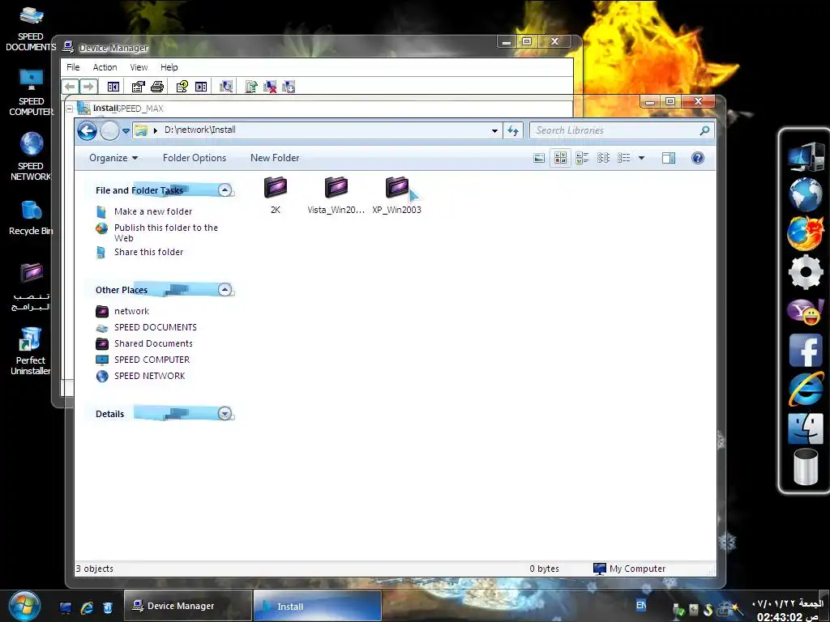Viewport: 830px width, 622px height.
Task: Open Perfect Uninstaller desktop shortcut
Action: click(x=31, y=351)
